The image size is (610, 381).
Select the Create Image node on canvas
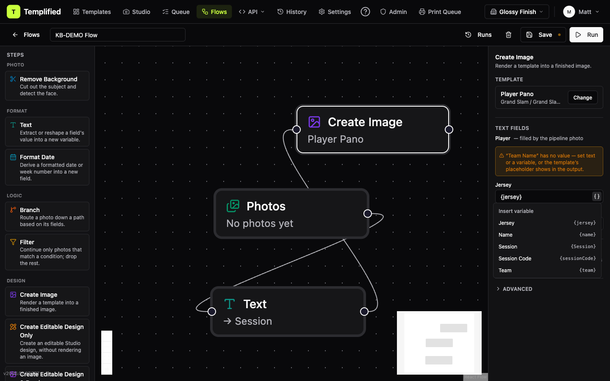[373, 130]
